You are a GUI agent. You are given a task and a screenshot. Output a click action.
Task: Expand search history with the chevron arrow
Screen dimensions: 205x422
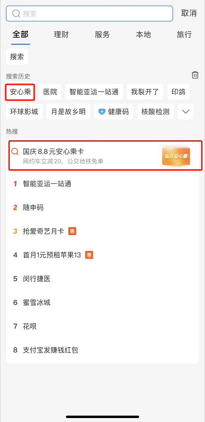186,112
